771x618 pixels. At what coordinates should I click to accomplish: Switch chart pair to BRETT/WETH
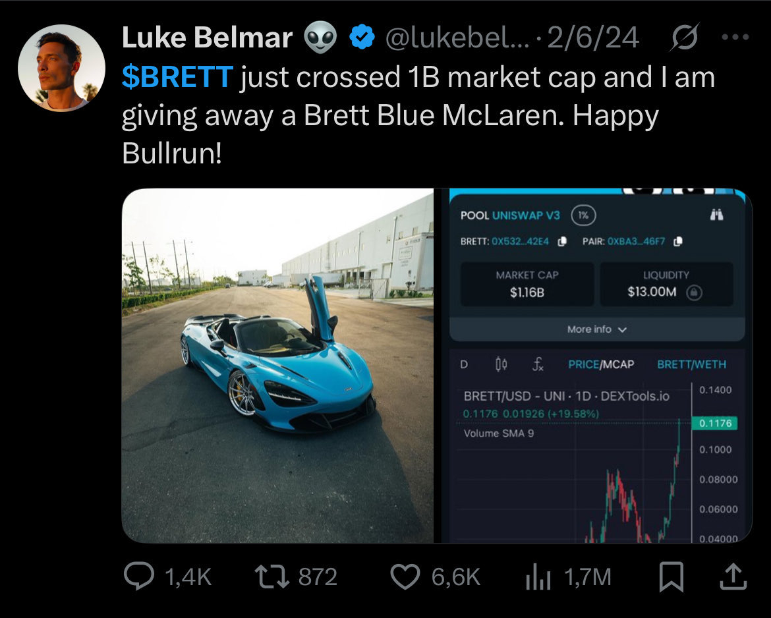pyautogui.click(x=691, y=364)
